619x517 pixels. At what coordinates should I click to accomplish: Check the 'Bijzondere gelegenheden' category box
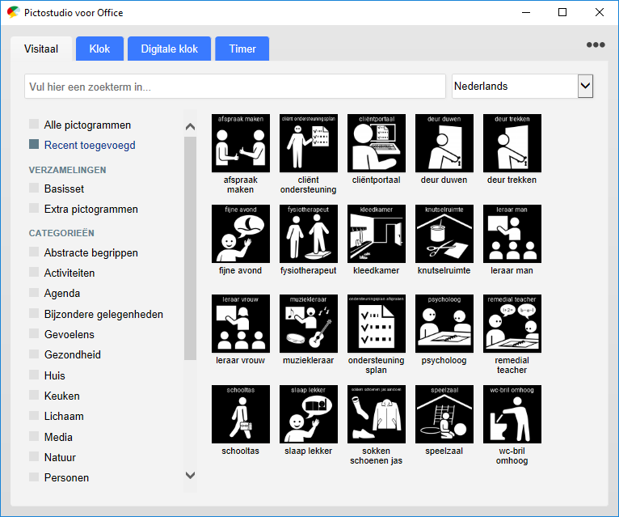(x=34, y=313)
